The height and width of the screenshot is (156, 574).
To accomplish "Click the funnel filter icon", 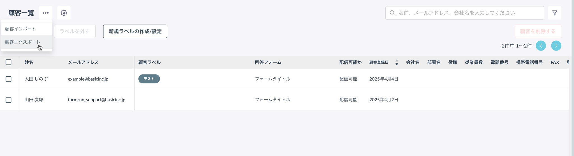I will pyautogui.click(x=554, y=13).
